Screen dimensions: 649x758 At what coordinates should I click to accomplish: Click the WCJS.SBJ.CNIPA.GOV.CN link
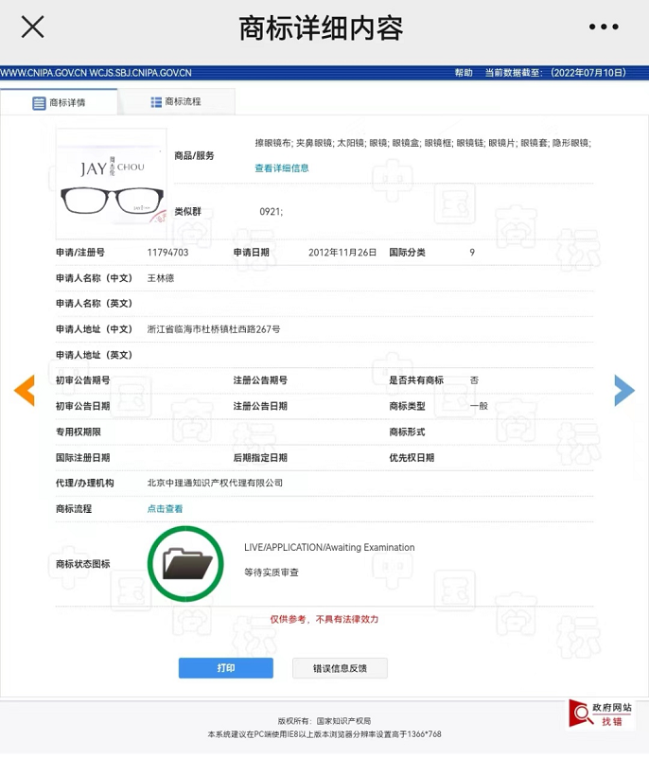[141, 73]
